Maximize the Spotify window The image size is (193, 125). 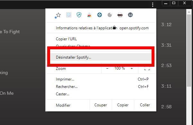point(174,3)
